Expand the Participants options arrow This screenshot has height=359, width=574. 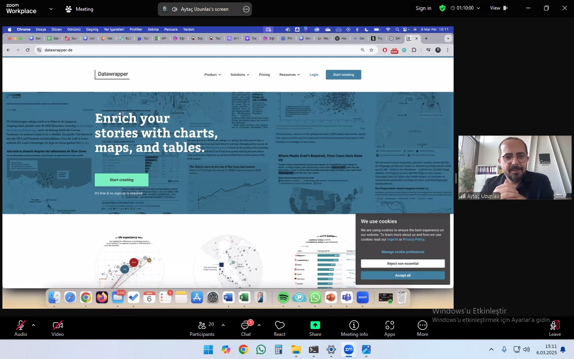pos(223,325)
